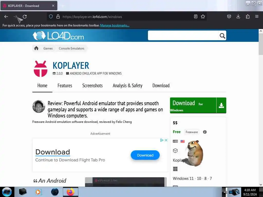Viewport: 263px width, 197px height.
Task: Open the media player taskbar icon
Action: click(x=38, y=192)
